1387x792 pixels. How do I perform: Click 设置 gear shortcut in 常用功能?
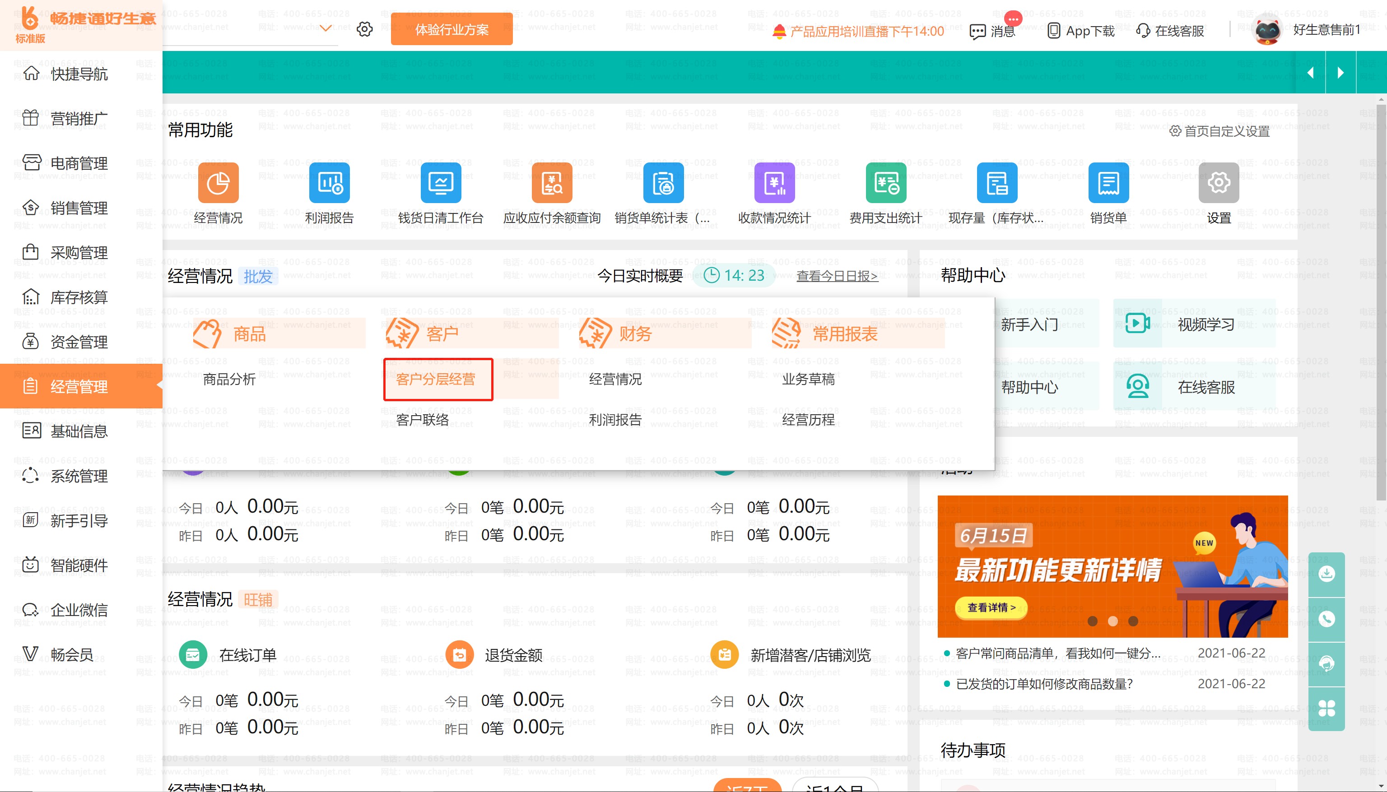[x=1219, y=183]
